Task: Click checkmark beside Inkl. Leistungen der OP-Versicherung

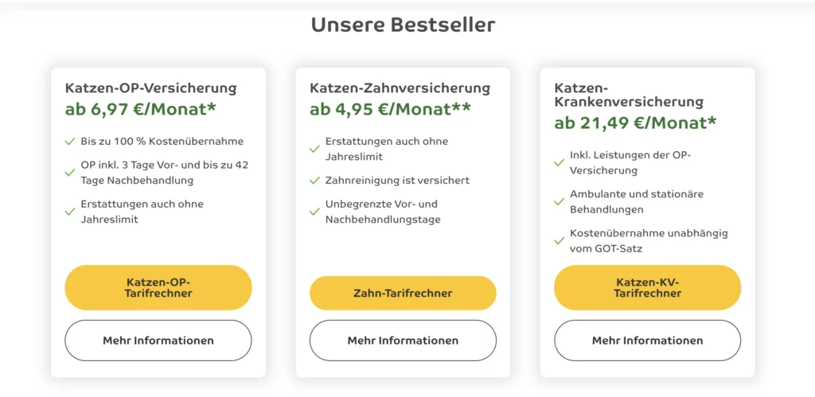Action: 560,162
